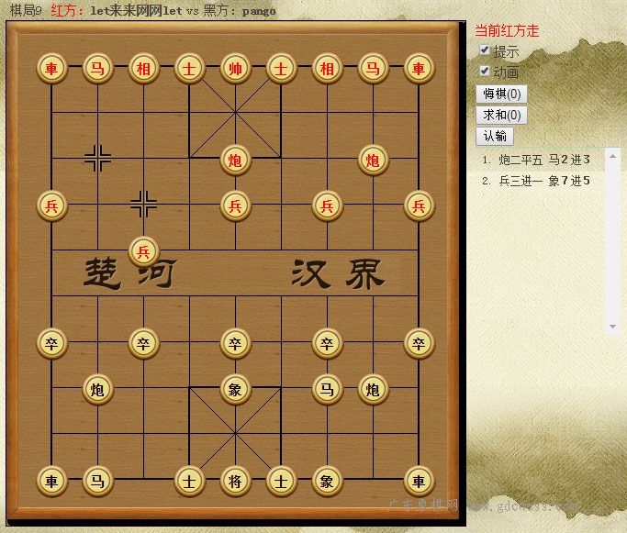Choose the black 炮 cannon on the left side
The image size is (627, 533).
click(97, 389)
